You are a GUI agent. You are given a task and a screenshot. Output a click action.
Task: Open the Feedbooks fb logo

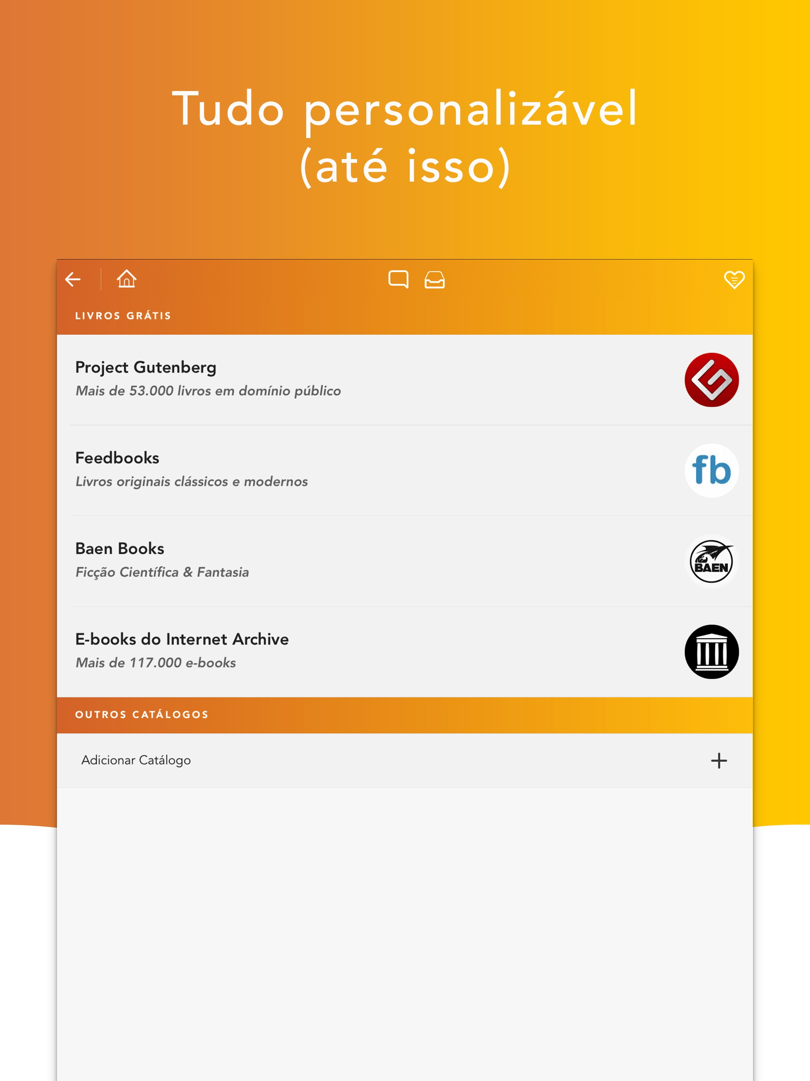[x=711, y=470]
